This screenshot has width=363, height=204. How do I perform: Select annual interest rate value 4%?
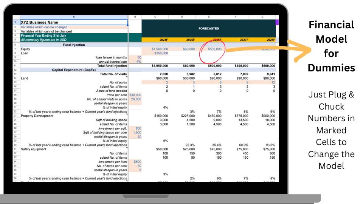pyautogui.click(x=139, y=62)
